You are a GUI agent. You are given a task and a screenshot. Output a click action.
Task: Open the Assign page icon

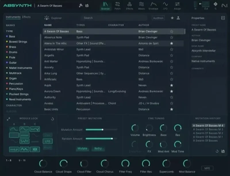[177, 6]
